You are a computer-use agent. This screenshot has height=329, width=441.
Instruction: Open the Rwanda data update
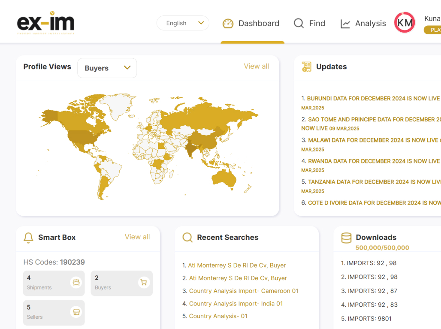pyautogui.click(x=371, y=165)
